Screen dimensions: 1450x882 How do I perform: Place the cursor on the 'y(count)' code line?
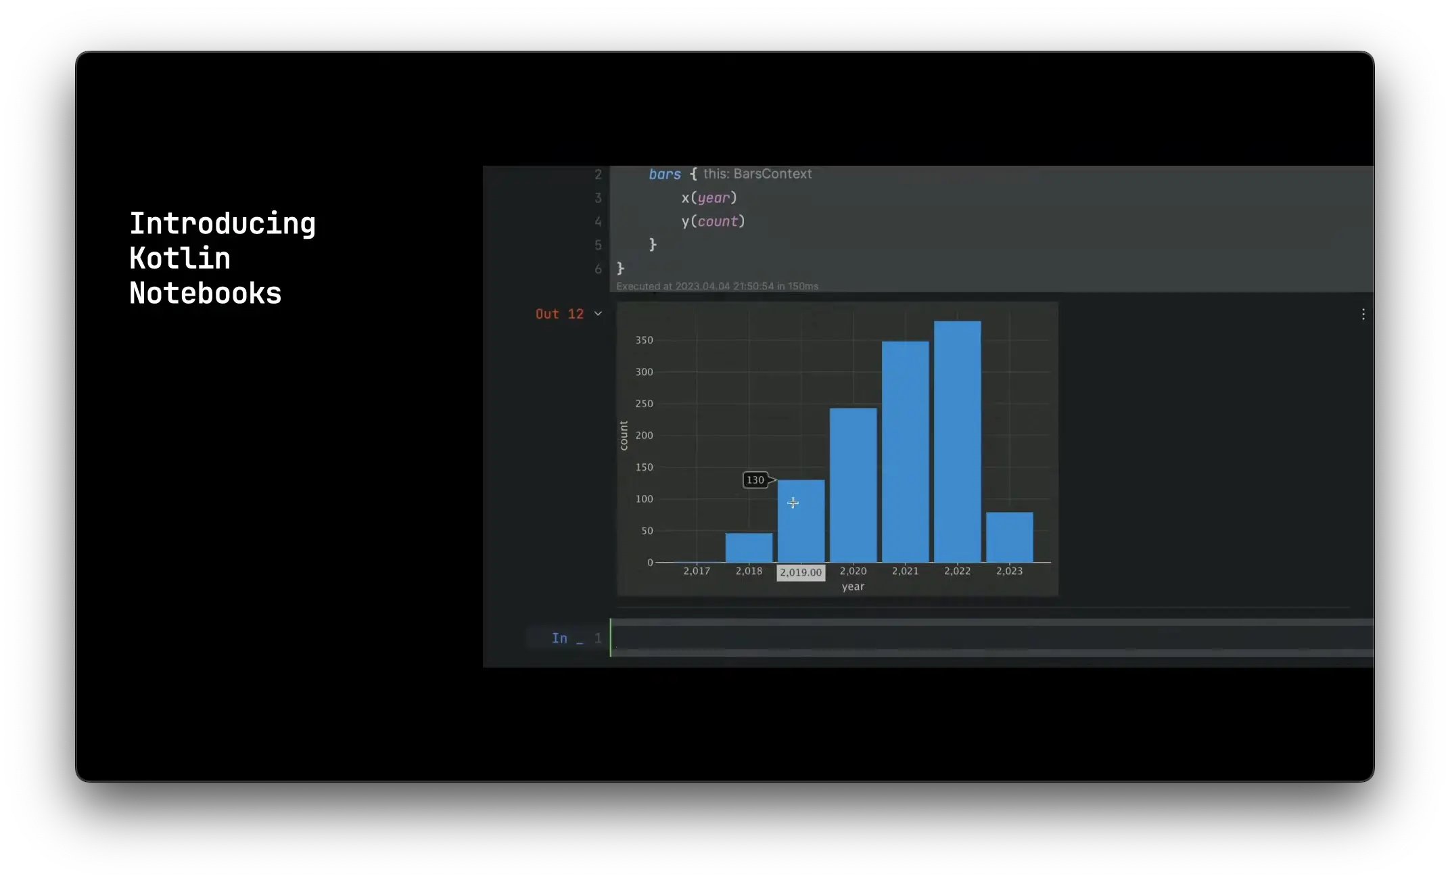point(713,221)
